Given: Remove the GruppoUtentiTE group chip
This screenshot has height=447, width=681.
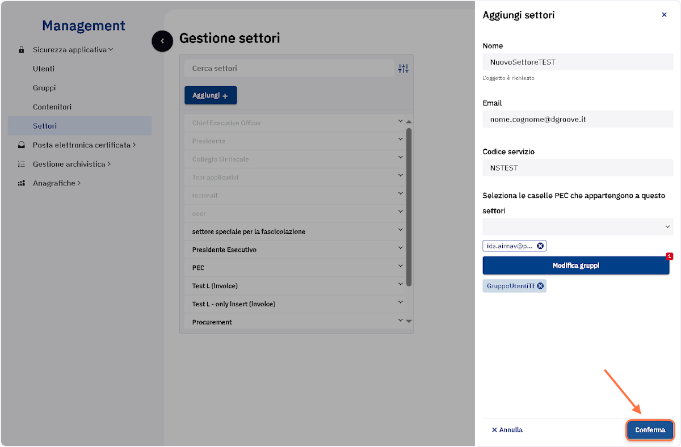Looking at the screenshot, I should [x=540, y=286].
